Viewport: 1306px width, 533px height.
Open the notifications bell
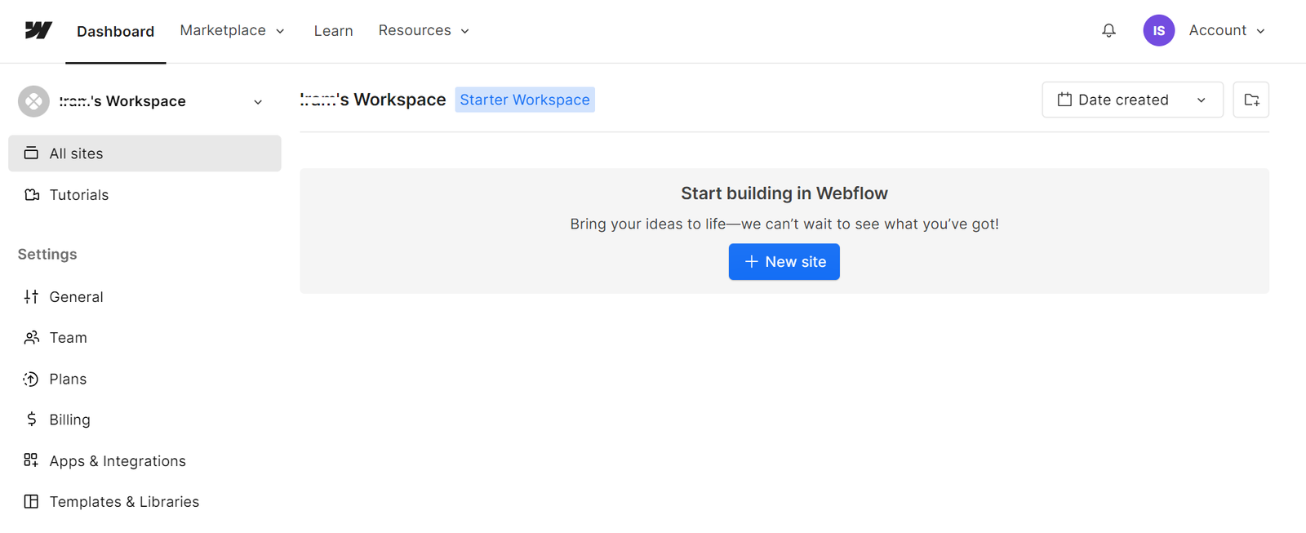[1108, 30]
